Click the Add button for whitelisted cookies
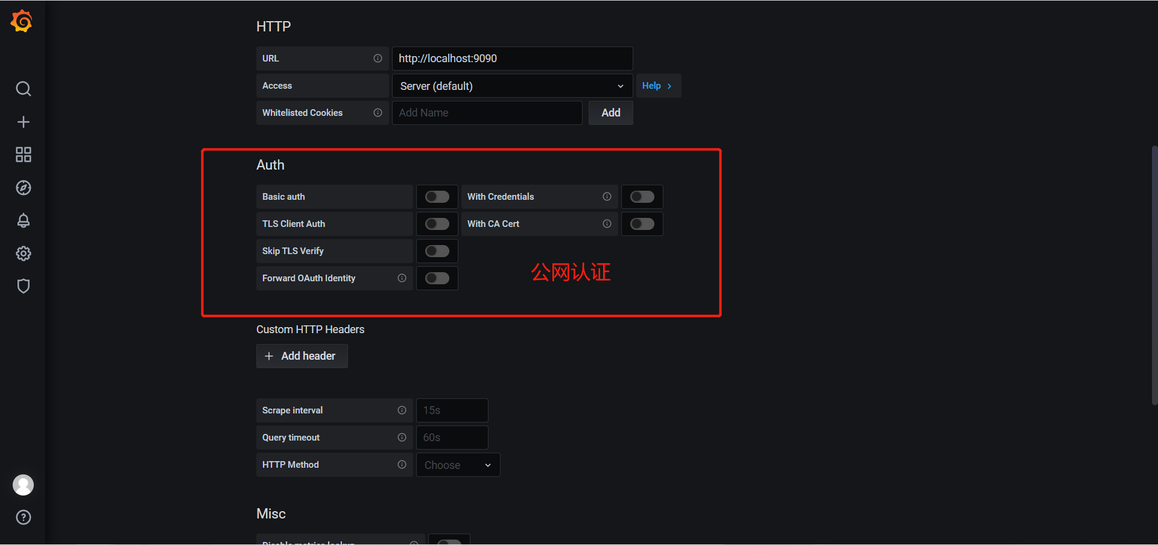Screen dimensions: 1158x545 (x=610, y=113)
